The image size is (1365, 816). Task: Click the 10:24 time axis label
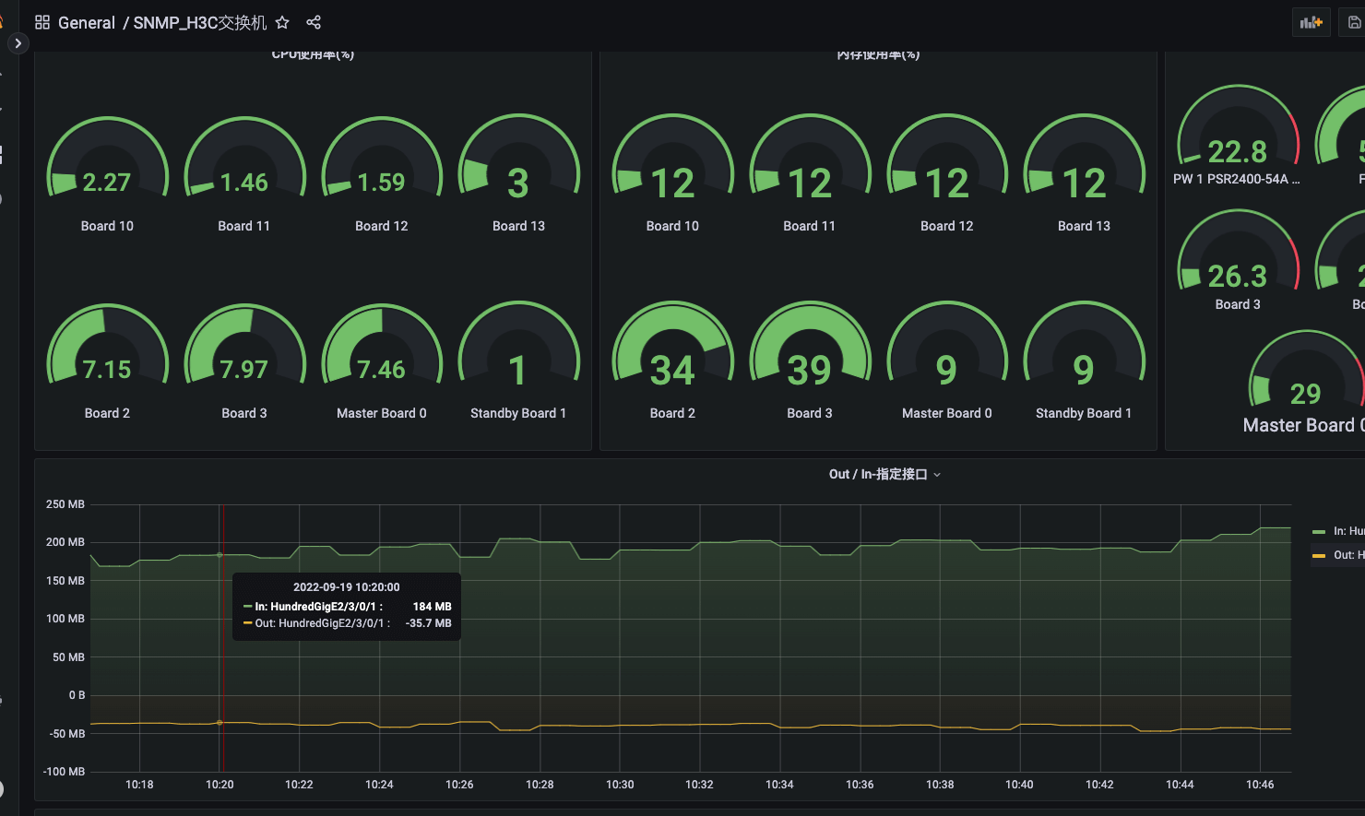[379, 785]
